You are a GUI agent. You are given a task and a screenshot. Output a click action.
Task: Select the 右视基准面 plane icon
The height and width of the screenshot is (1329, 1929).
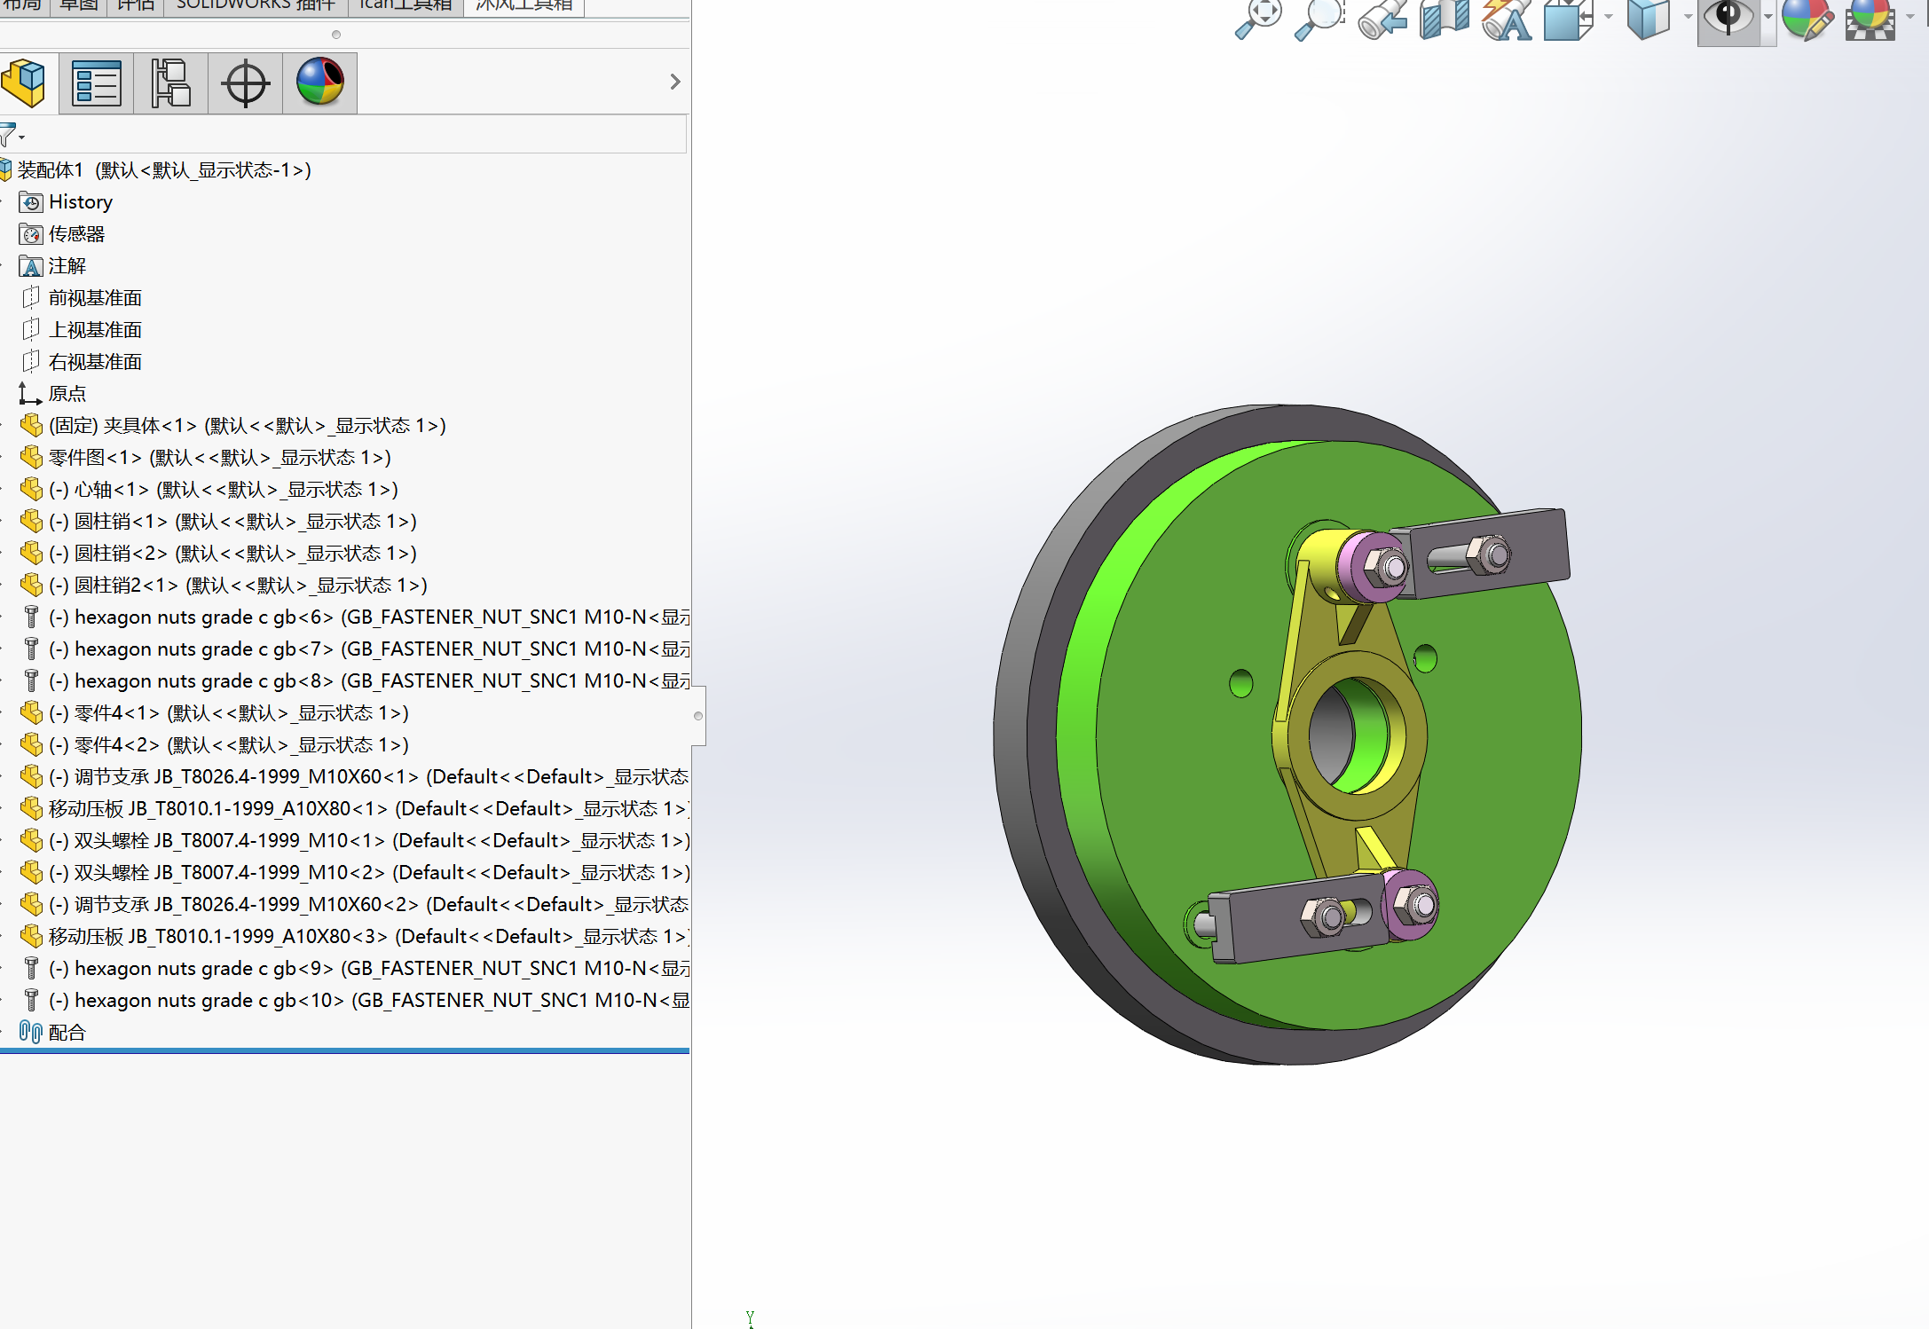click(31, 361)
